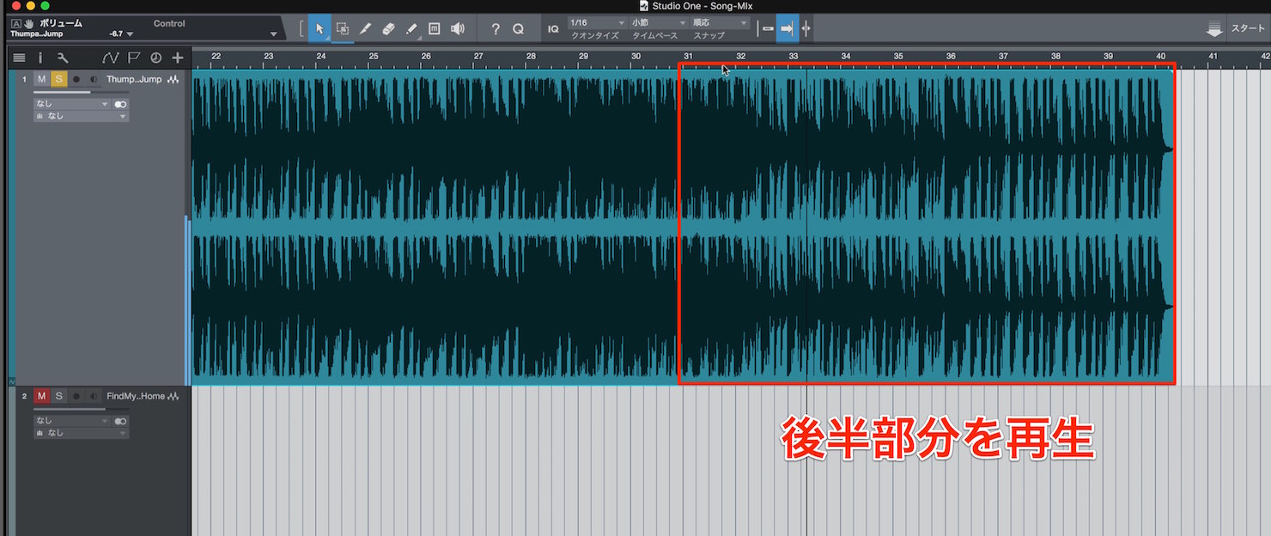Screen dimensions: 1271x536
Task: Open the スタート start page
Action: tap(1248, 29)
